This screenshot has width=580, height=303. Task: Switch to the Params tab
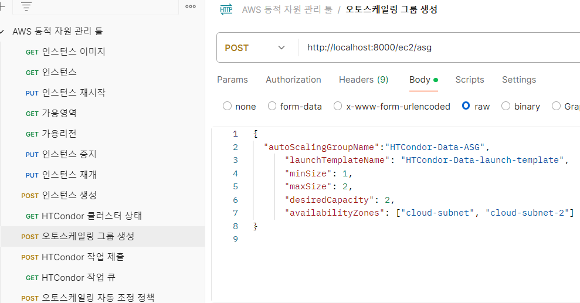(232, 80)
